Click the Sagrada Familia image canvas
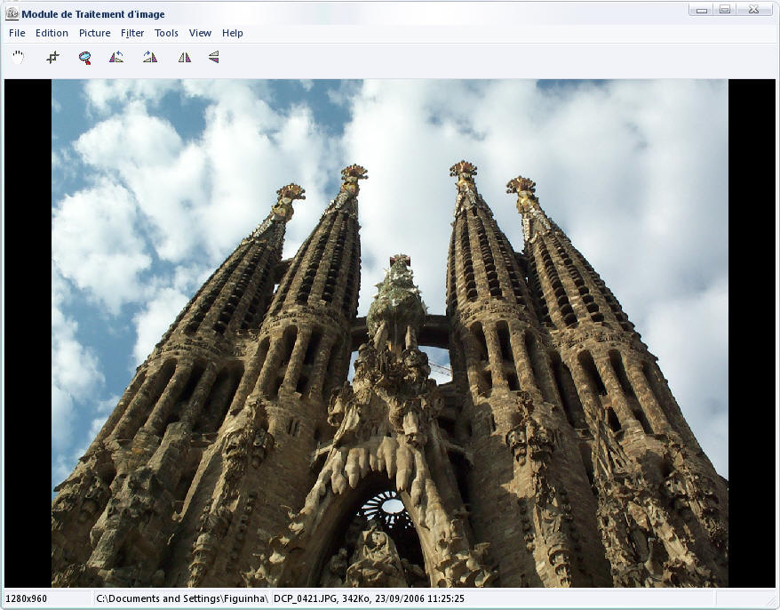The height and width of the screenshot is (610, 780). pos(390,333)
